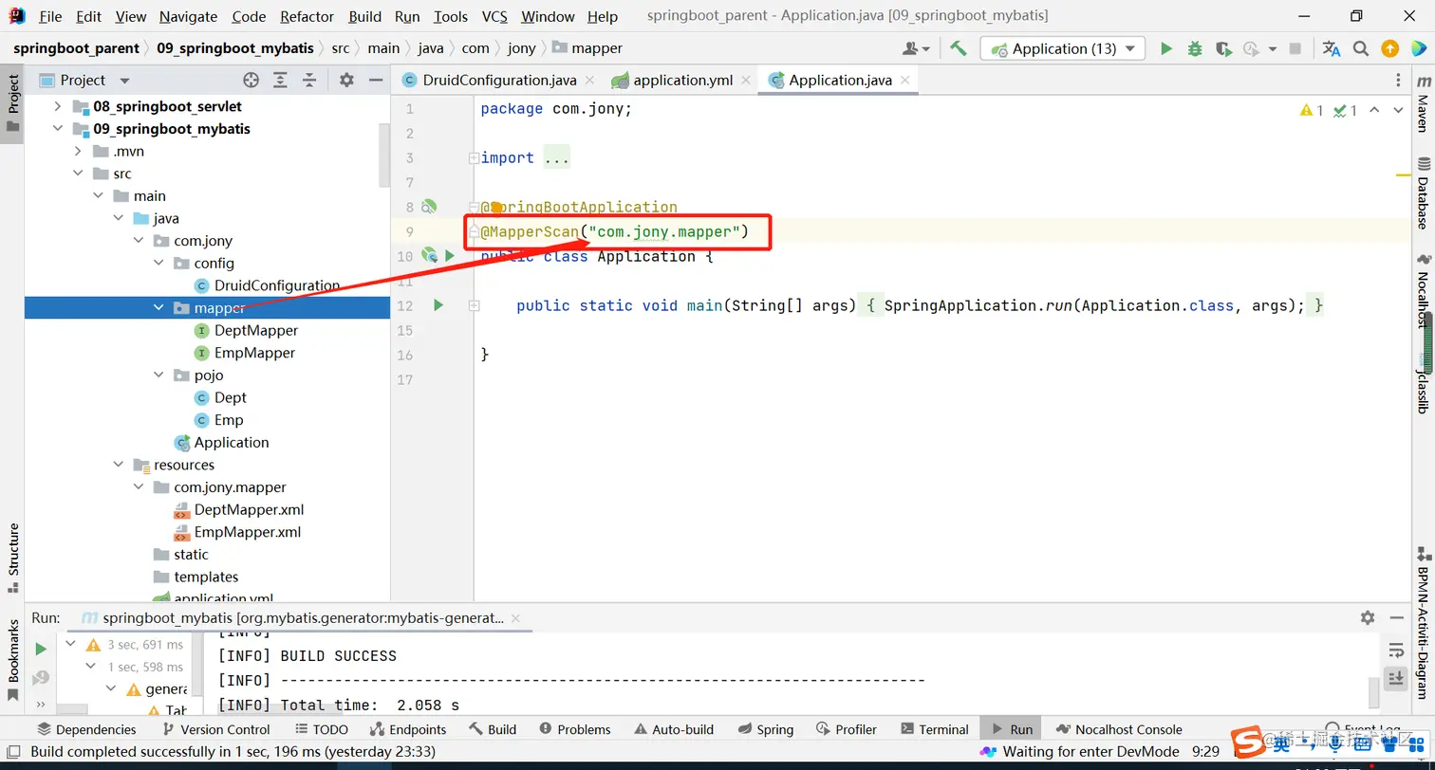Close the Application.java tab
The image size is (1435, 770).
(905, 81)
